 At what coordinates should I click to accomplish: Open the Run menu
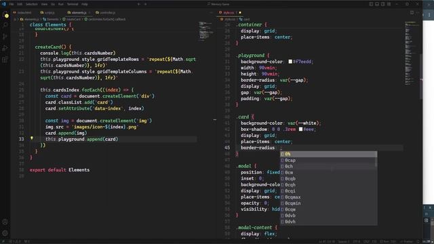(60, 4)
